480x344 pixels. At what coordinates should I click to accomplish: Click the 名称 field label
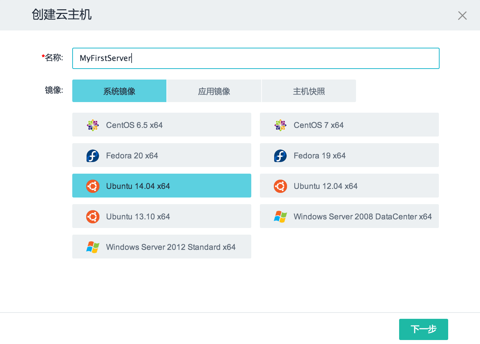tap(52, 58)
